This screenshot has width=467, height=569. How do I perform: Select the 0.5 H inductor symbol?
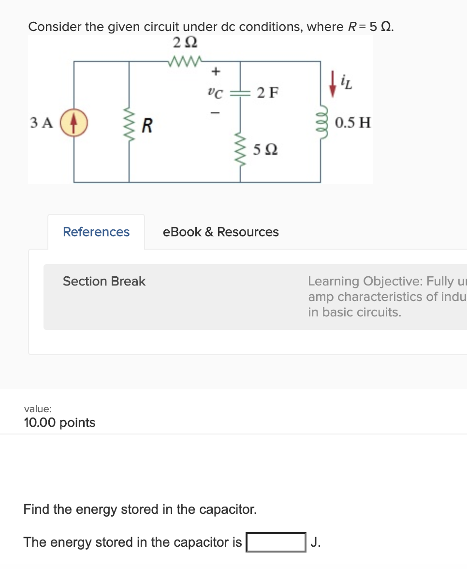pos(321,123)
